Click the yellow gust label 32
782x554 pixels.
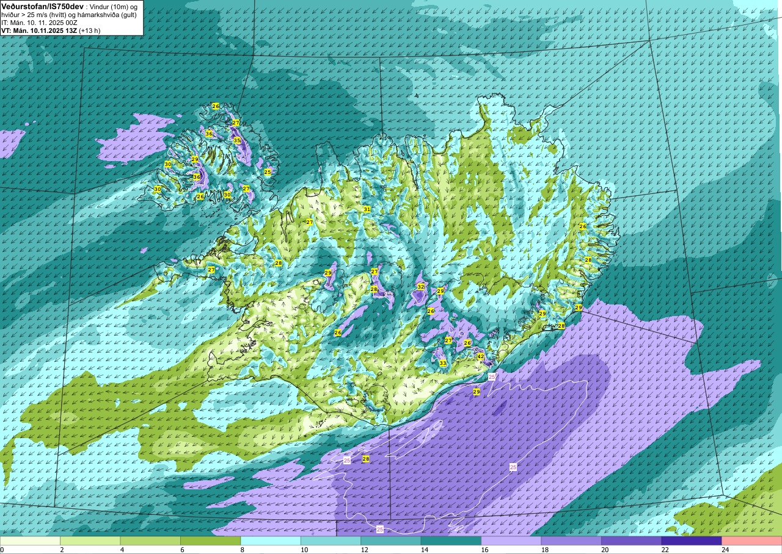tap(421, 286)
